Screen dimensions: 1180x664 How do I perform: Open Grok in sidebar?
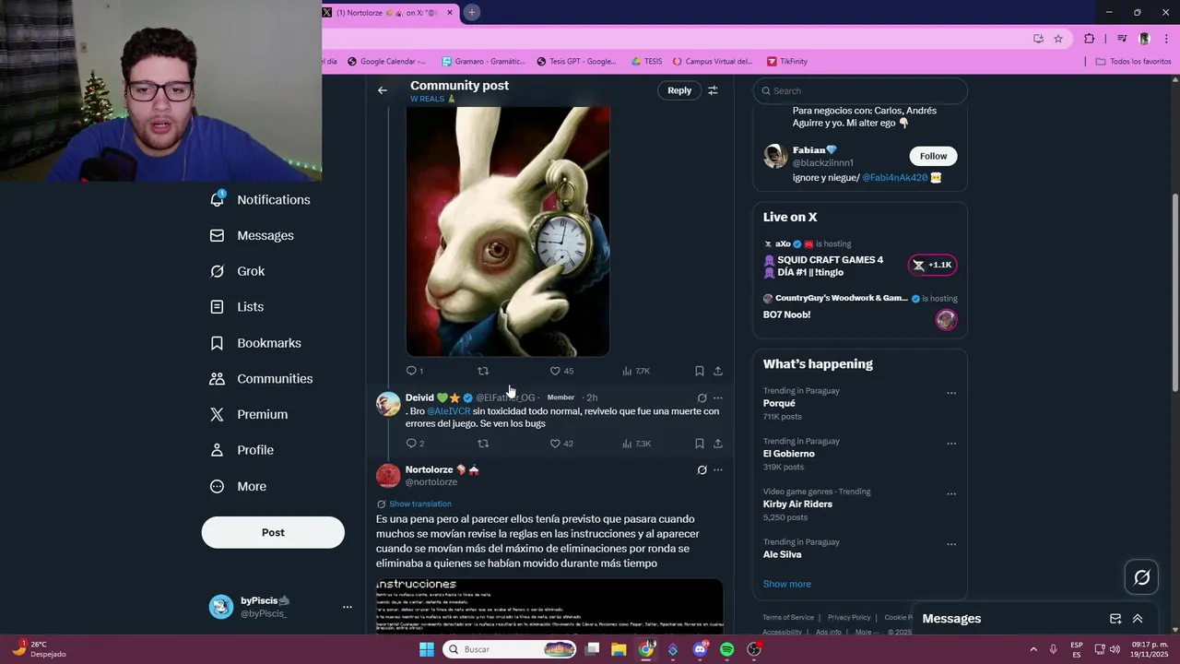tap(237, 271)
